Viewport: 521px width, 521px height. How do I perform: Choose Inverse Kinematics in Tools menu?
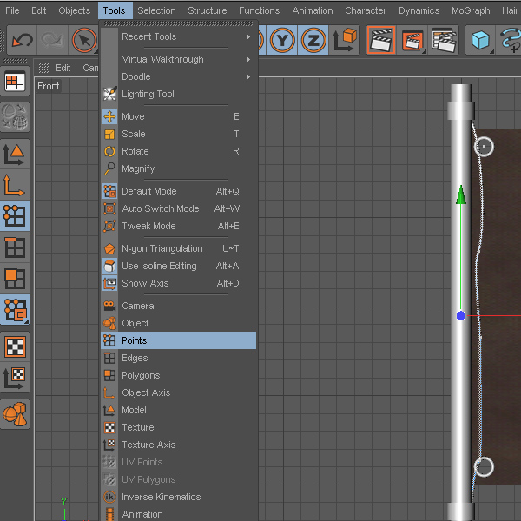pos(178,497)
